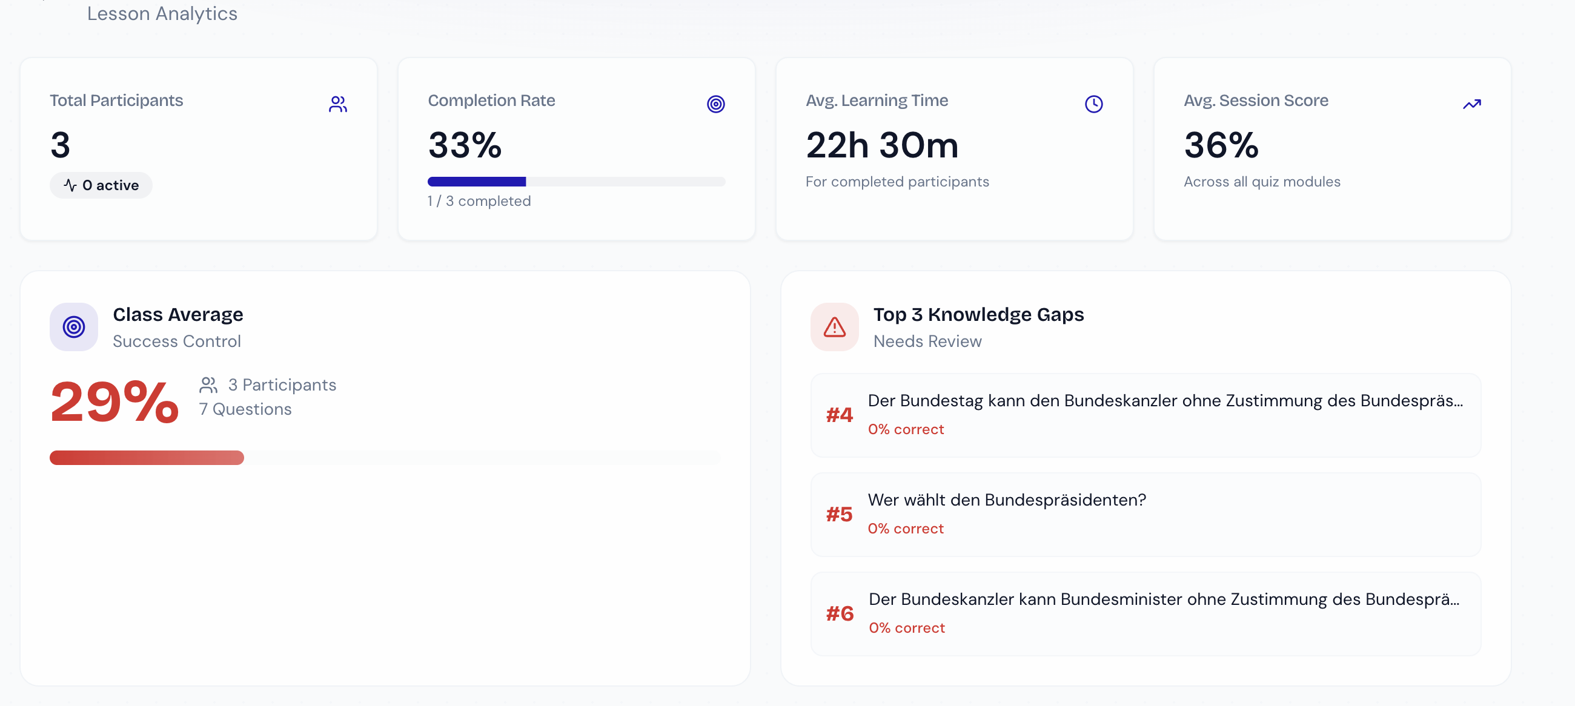Viewport: 1575px width, 706px height.
Task: Select the target icon on Completion Rate card
Action: pos(715,104)
